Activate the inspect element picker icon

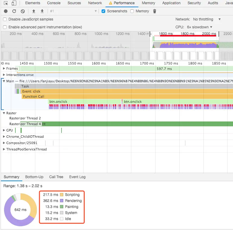(x=6, y=3)
